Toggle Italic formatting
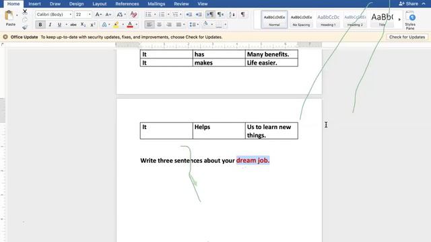The height and width of the screenshot is (242, 431). pyautogui.click(x=50, y=25)
